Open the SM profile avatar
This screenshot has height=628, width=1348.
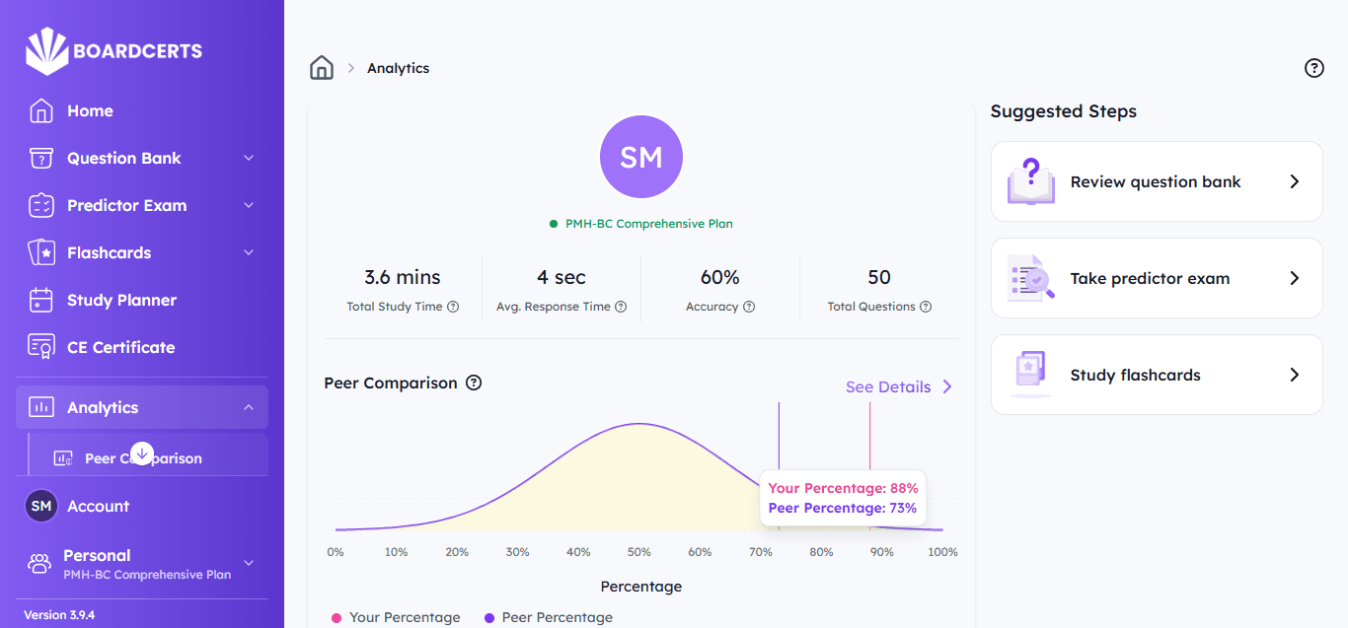640,156
